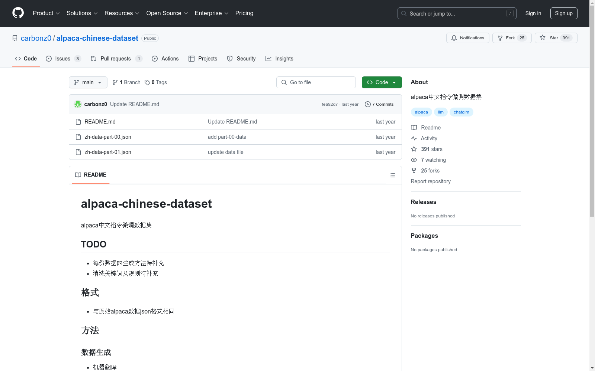Click the Sign up button
Screen dimensions: 595x371
564,13
